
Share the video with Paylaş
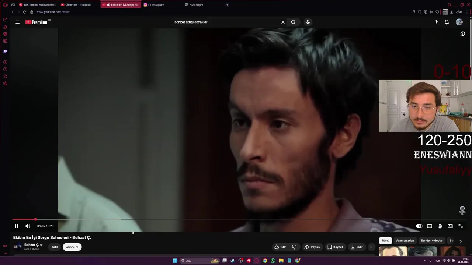coord(312,247)
